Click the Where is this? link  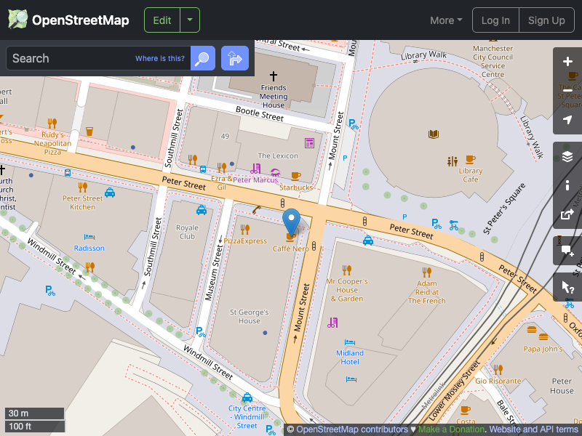159,57
